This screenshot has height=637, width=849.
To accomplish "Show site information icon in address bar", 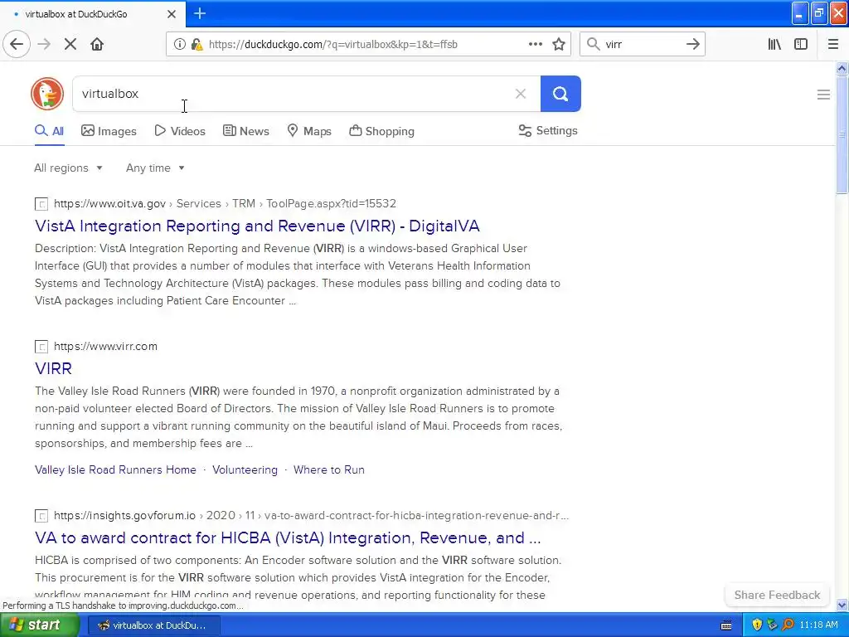I will pyautogui.click(x=179, y=45).
